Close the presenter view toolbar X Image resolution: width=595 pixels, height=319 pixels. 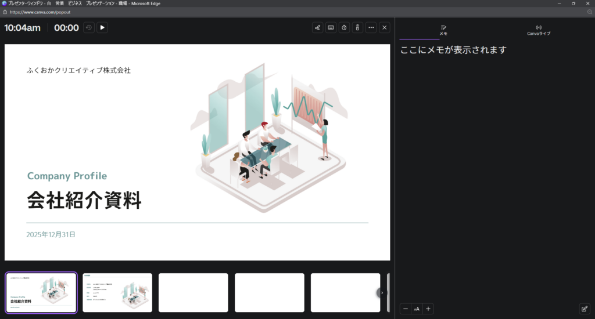tap(384, 27)
